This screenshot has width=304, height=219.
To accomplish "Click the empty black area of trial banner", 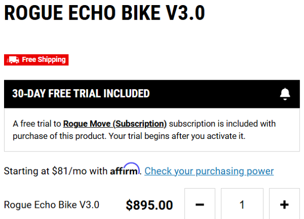I will click(213, 94).
